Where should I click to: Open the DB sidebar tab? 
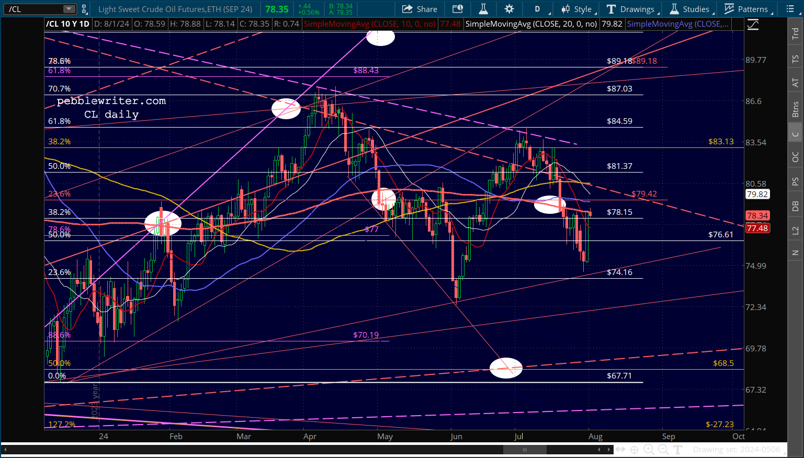(795, 205)
